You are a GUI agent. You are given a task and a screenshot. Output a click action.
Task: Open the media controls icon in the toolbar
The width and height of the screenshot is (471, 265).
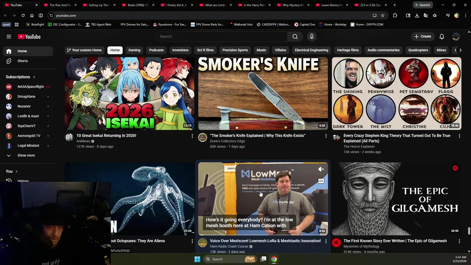click(447, 15)
